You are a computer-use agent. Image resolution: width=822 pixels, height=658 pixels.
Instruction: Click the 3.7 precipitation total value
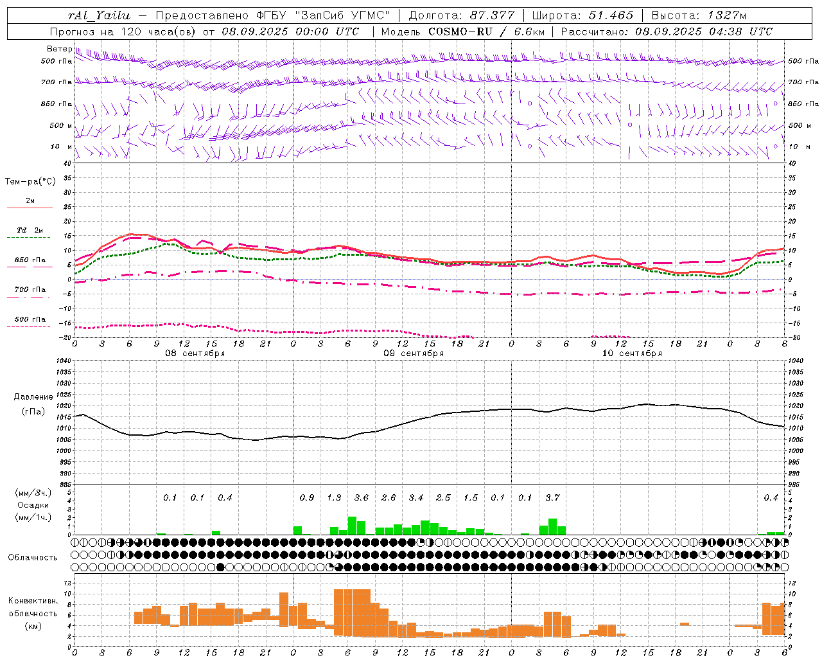pos(552,497)
